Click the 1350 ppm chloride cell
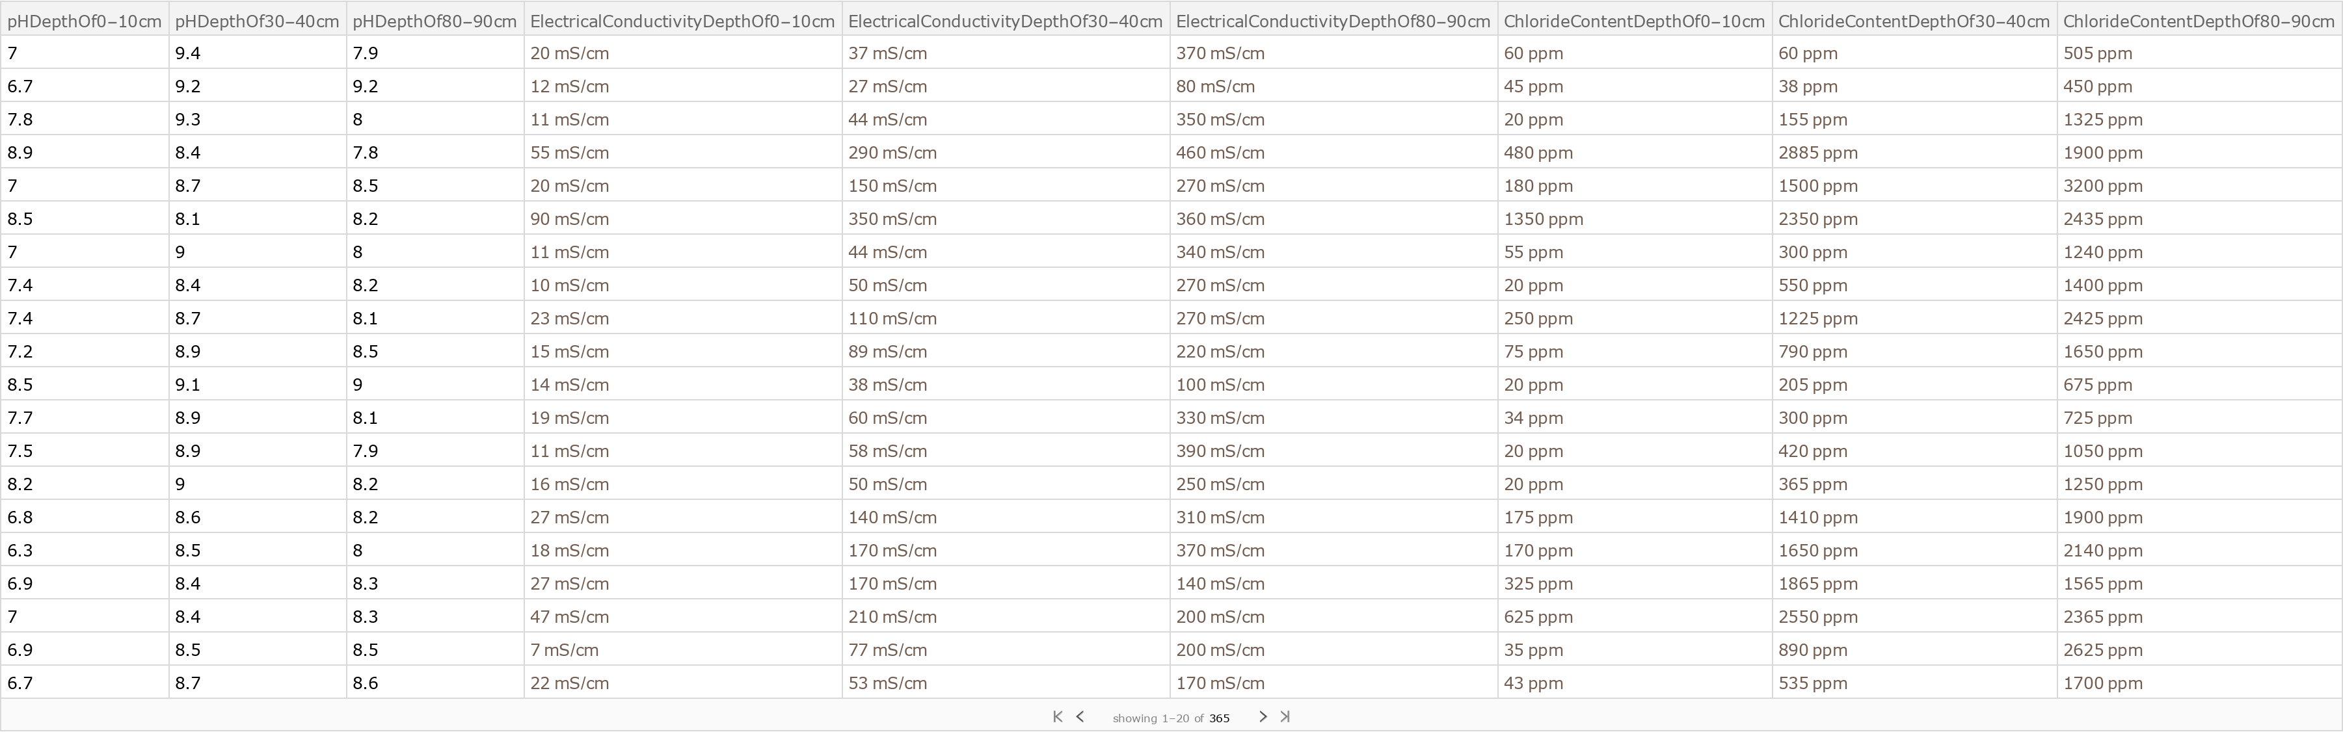 click(1544, 219)
